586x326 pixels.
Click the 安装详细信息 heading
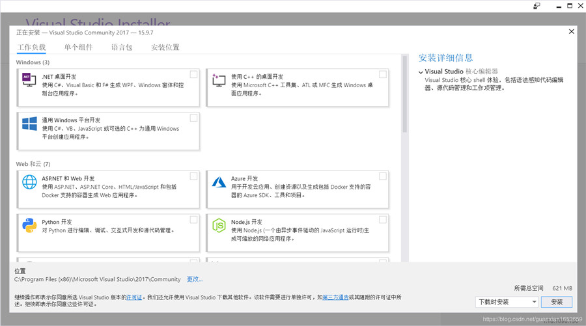(x=445, y=58)
